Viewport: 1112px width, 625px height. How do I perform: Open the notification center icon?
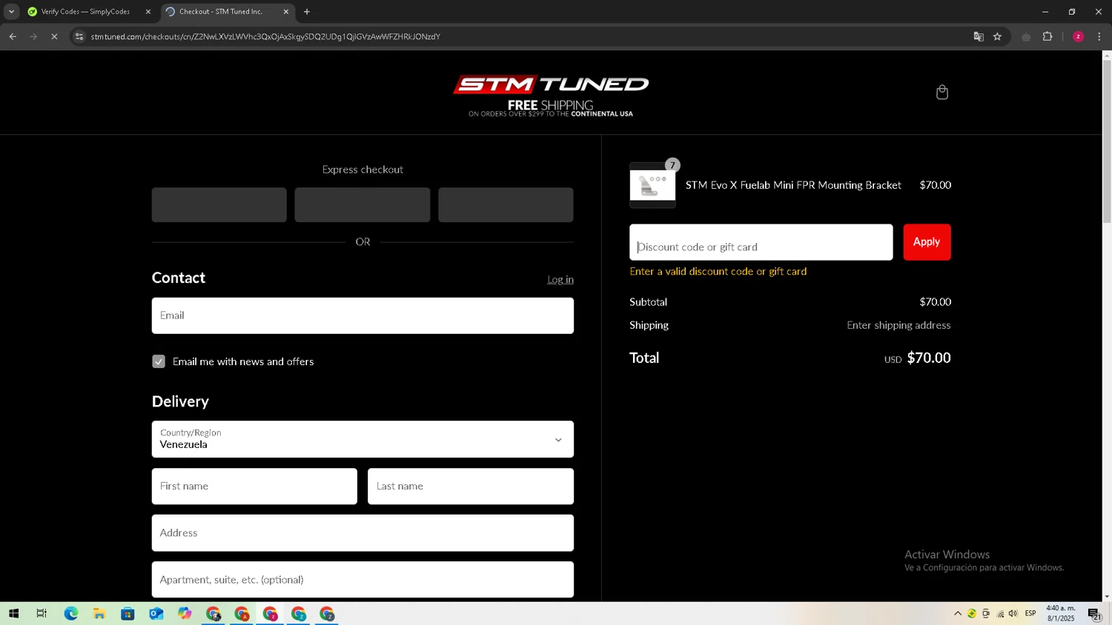(1094, 613)
